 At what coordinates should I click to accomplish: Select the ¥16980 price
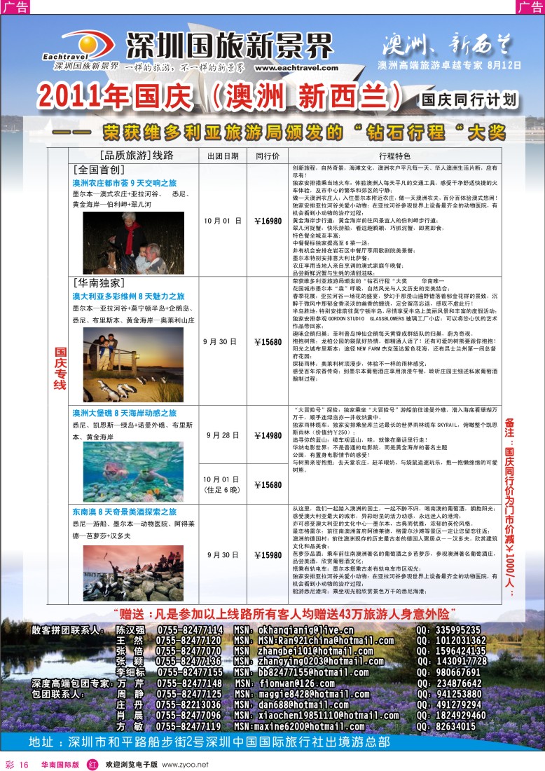tap(268, 221)
